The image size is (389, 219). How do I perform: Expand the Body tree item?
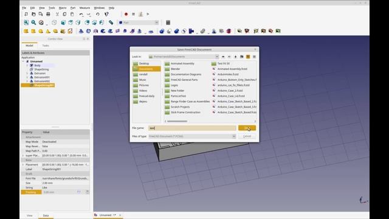pyautogui.click(x=27, y=65)
